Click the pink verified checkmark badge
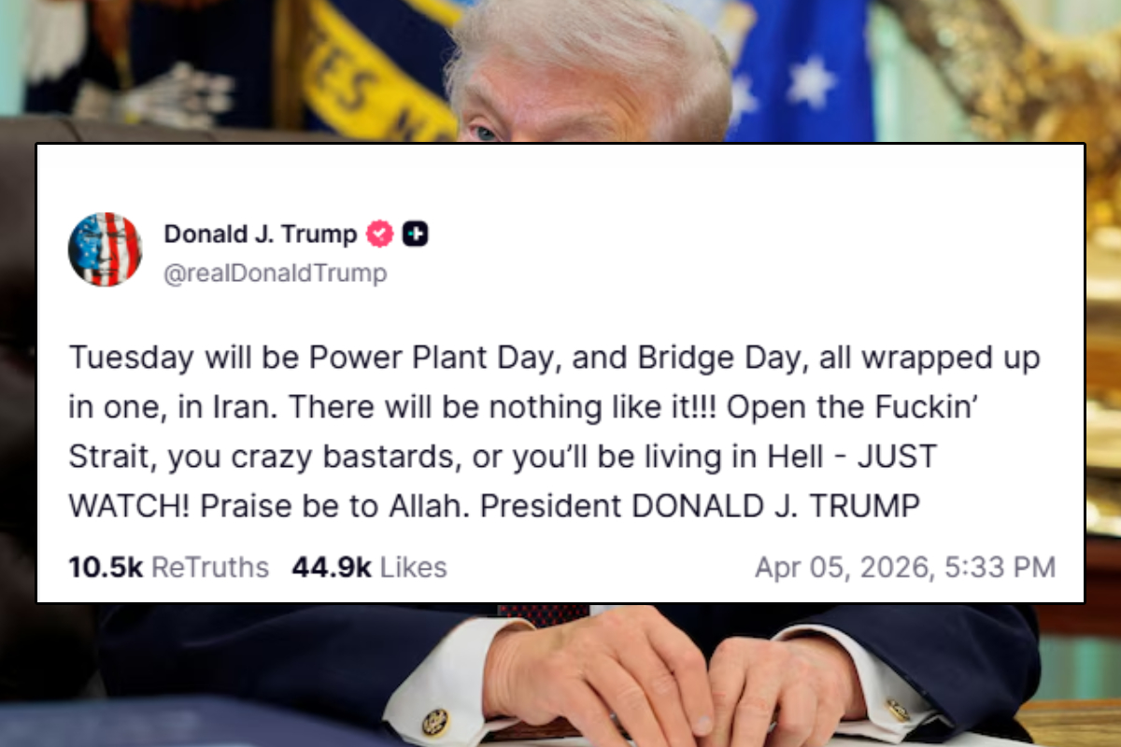1121x747 pixels. (x=379, y=233)
